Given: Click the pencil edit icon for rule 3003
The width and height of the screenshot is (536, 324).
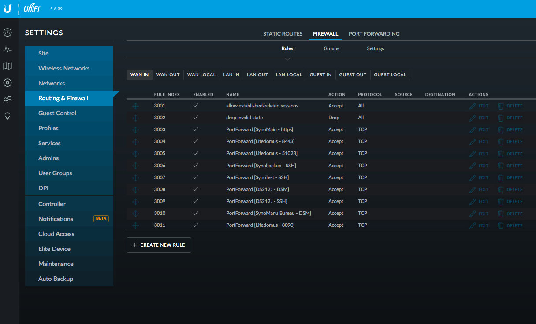Looking at the screenshot, I should click(473, 130).
